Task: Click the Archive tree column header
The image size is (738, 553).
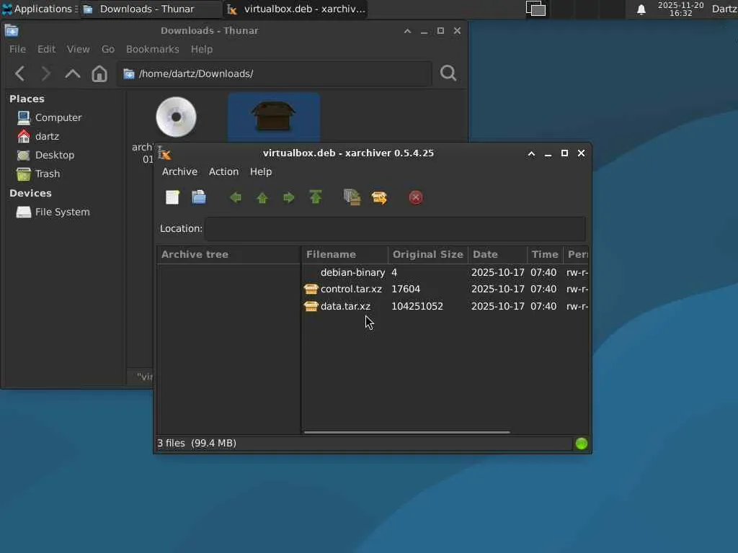Action: (228, 254)
